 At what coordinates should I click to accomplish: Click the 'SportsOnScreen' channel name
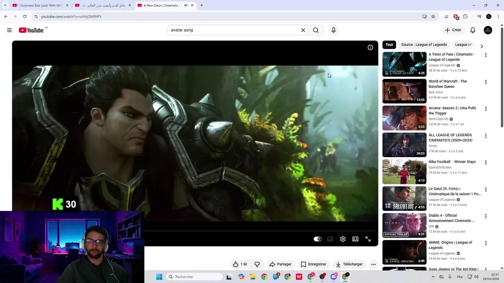click(x=440, y=167)
